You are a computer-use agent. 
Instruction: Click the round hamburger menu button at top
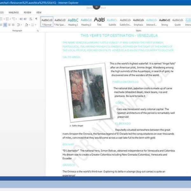click(96, 7)
